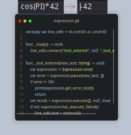Click the horizontal scrollbar at code bottom
The width and height of the screenshot is (131, 135).
click(56, 114)
